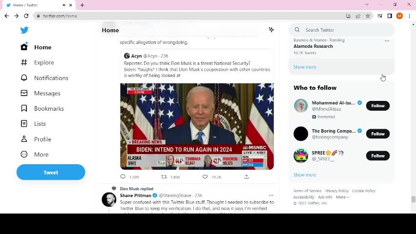Toggle the top tweets sparkle icon

click(271, 30)
